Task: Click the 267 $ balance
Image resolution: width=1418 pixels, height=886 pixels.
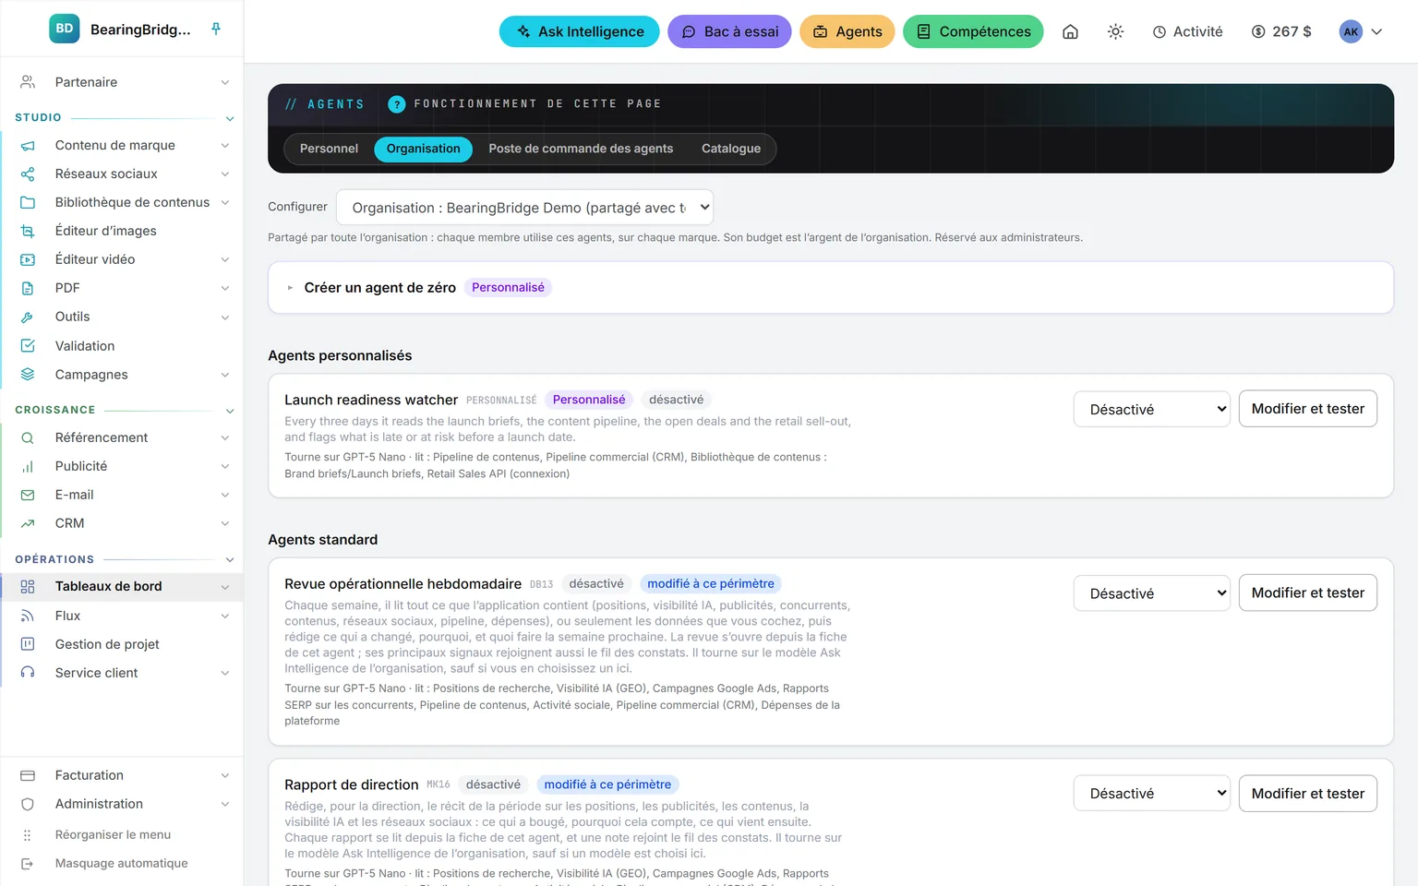Action: (1281, 31)
